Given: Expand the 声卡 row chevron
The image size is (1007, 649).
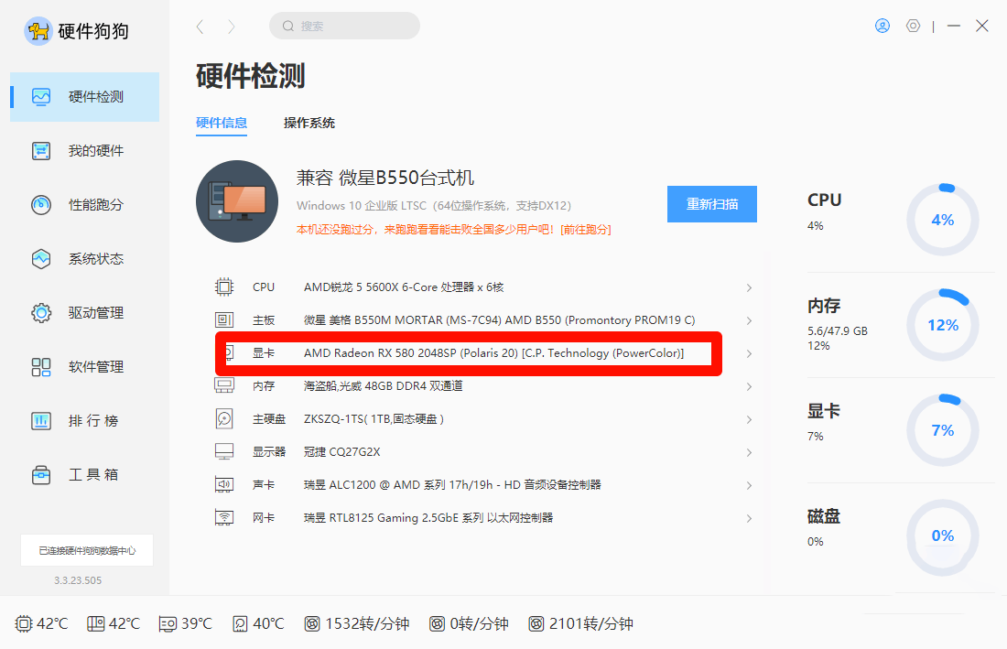Looking at the screenshot, I should pos(749,485).
